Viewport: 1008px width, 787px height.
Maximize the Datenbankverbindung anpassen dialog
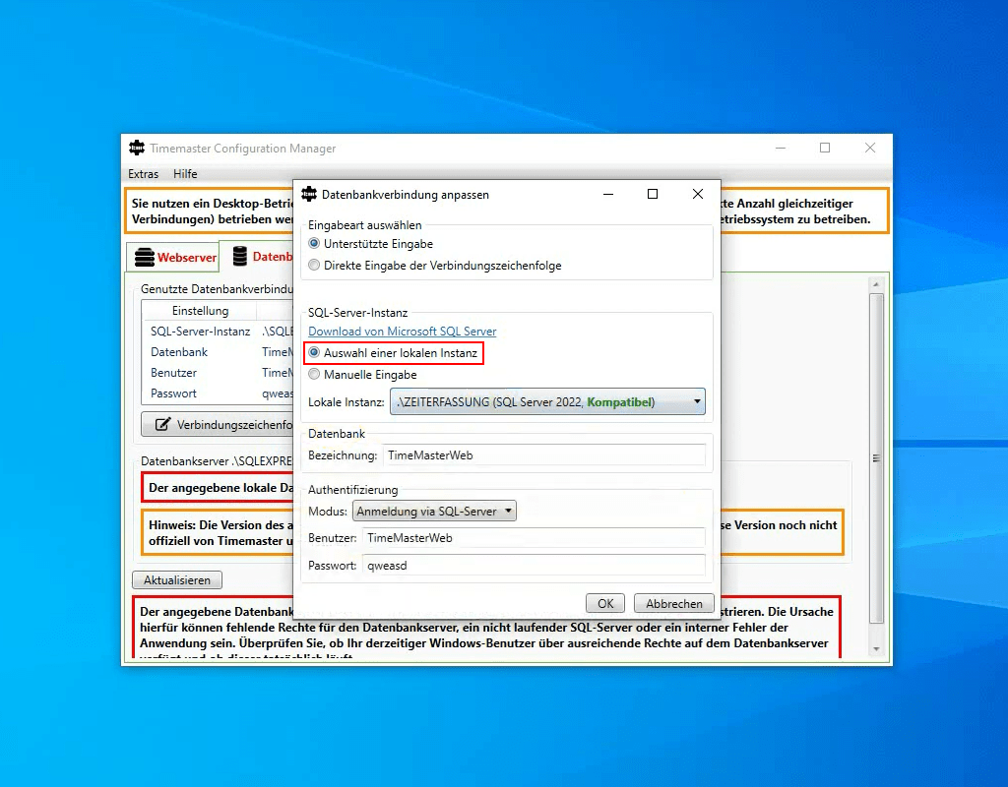coord(652,195)
